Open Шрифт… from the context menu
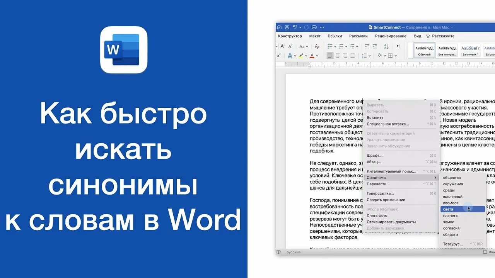495x278 pixels. (402, 155)
